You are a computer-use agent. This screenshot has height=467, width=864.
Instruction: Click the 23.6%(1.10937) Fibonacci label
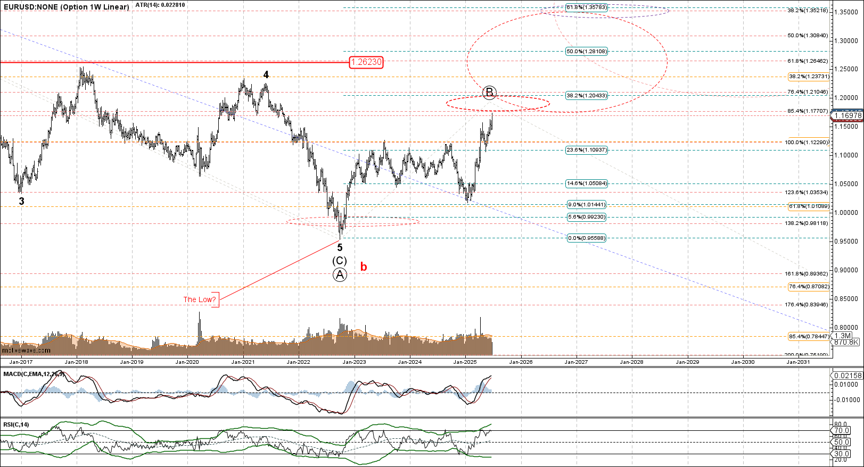(x=586, y=150)
